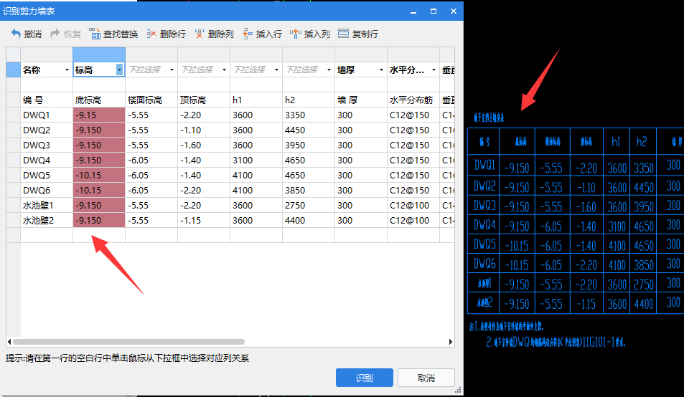The image size is (684, 397).
Task: Click C12@100 cell in 水池壁1 row
Action: 413,205
